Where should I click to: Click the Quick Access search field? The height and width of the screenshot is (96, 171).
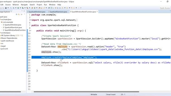165,8
